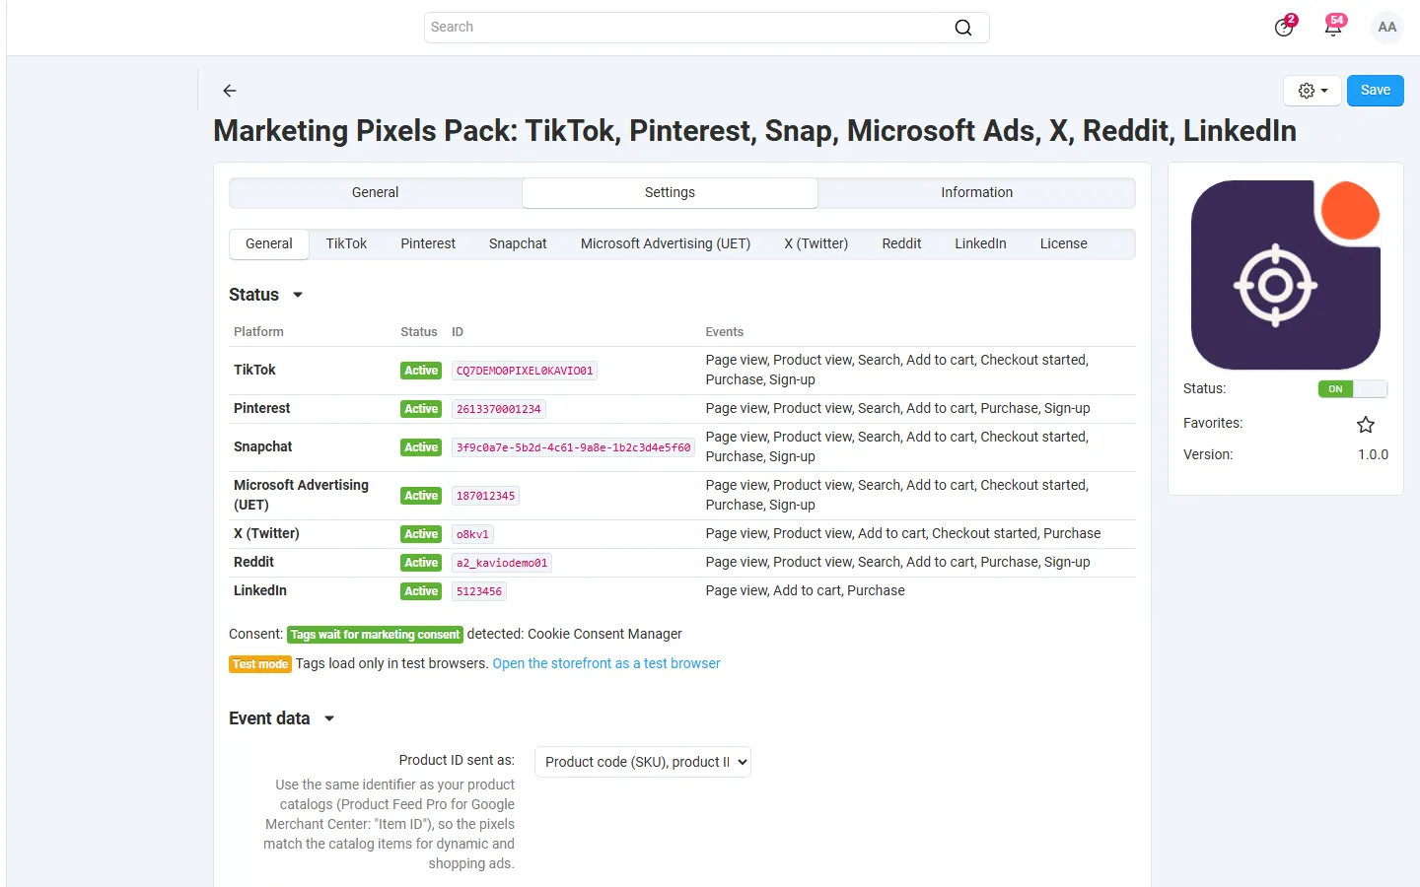This screenshot has height=887, width=1420.
Task: Open the Microsoft Advertising (UET) sub-tab
Action: click(x=666, y=244)
